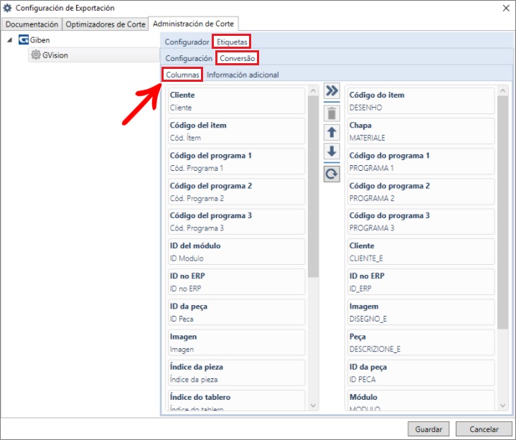516x440 pixels.
Task: Click left list scrollbar thumb
Action: (x=313, y=187)
